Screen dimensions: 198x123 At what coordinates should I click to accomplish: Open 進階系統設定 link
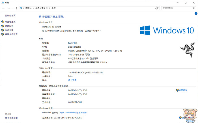pos(11,34)
